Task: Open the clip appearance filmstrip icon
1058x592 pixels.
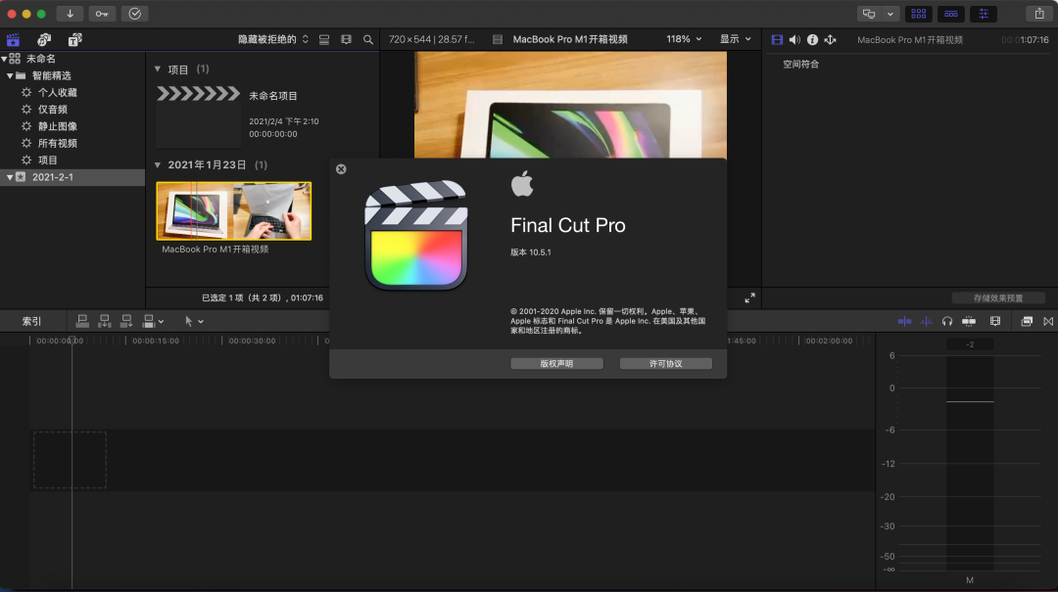Action: click(346, 40)
